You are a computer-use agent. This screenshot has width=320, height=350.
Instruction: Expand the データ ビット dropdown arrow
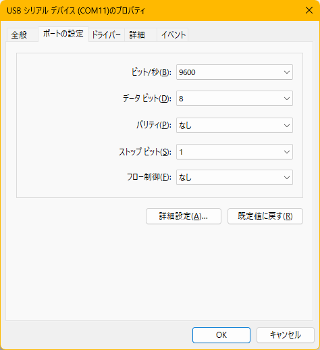[x=287, y=99]
